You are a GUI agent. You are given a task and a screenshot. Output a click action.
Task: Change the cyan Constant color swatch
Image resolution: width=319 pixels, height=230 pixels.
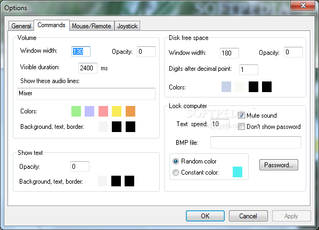tap(238, 172)
